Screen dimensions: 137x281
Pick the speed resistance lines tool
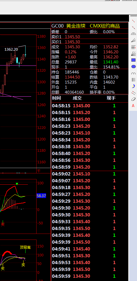pos(133,40)
